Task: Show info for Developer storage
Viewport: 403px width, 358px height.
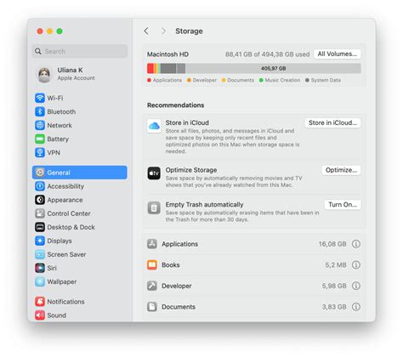Action: [x=356, y=286]
